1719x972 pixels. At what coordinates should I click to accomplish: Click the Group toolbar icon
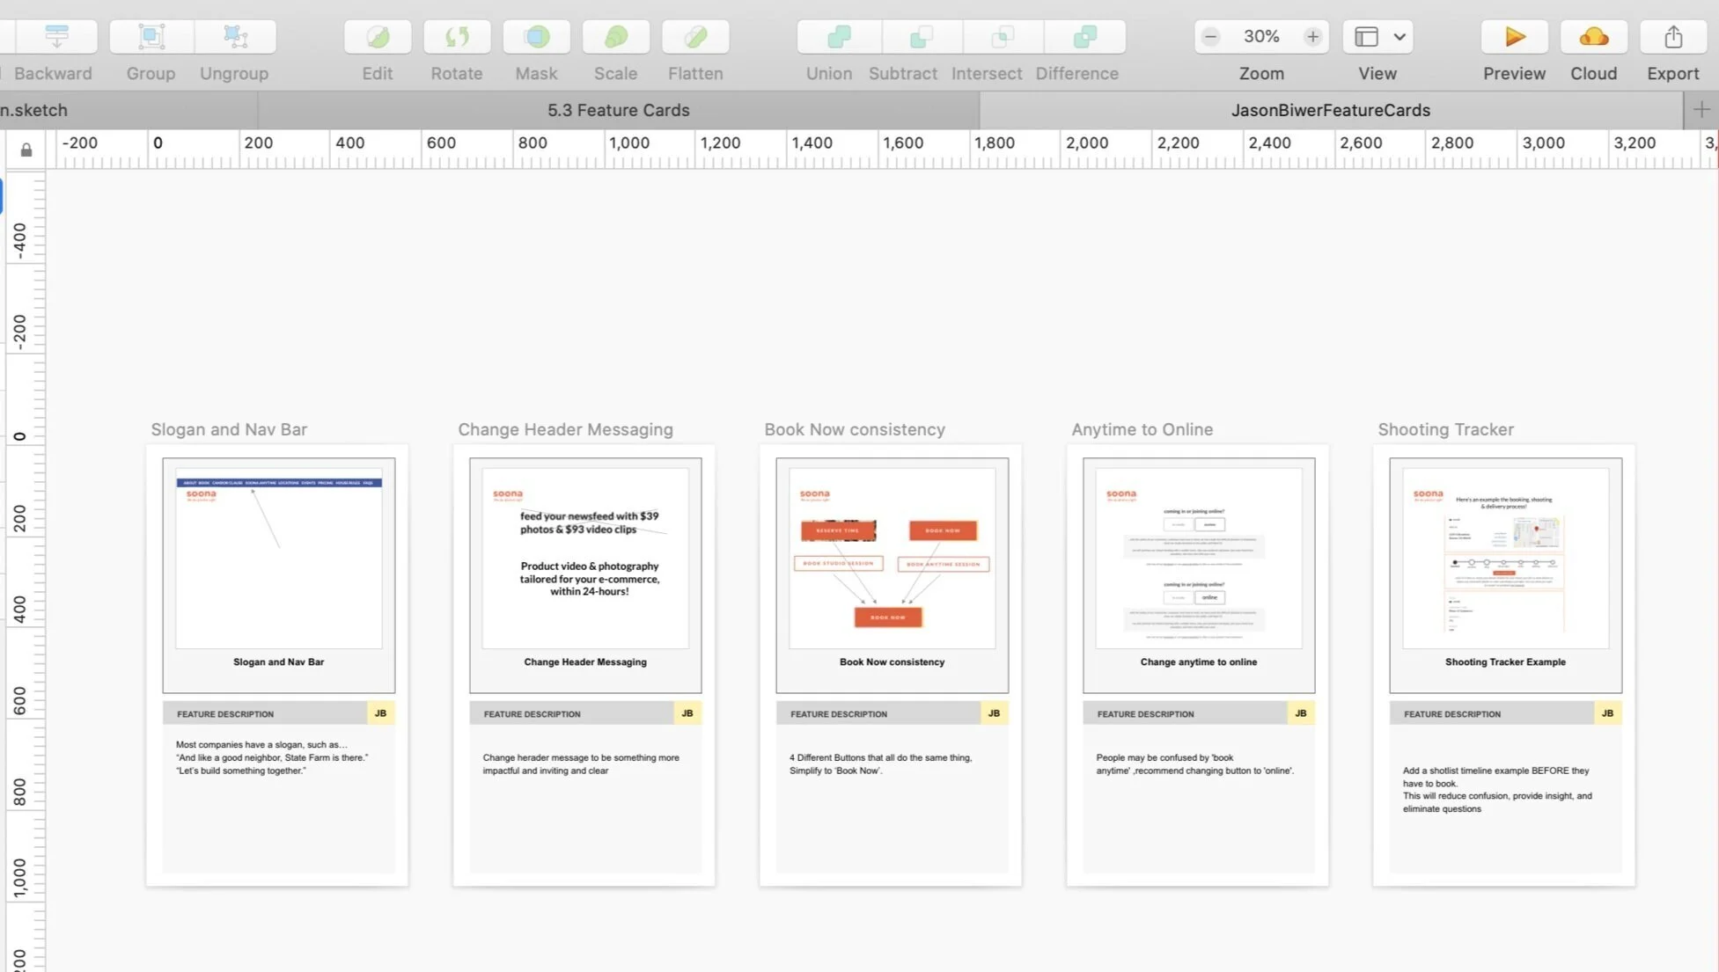pos(151,37)
